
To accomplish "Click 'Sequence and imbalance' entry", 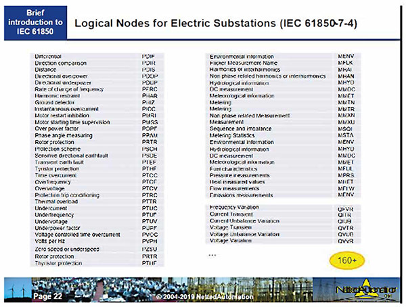I will (x=240, y=128).
